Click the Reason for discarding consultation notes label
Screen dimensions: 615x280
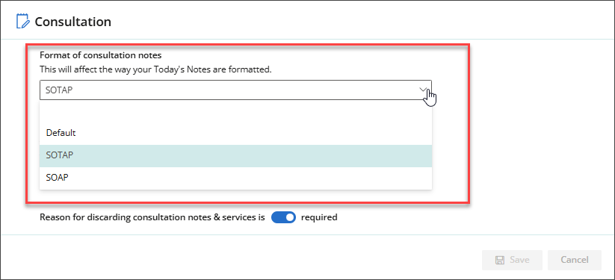(152, 217)
